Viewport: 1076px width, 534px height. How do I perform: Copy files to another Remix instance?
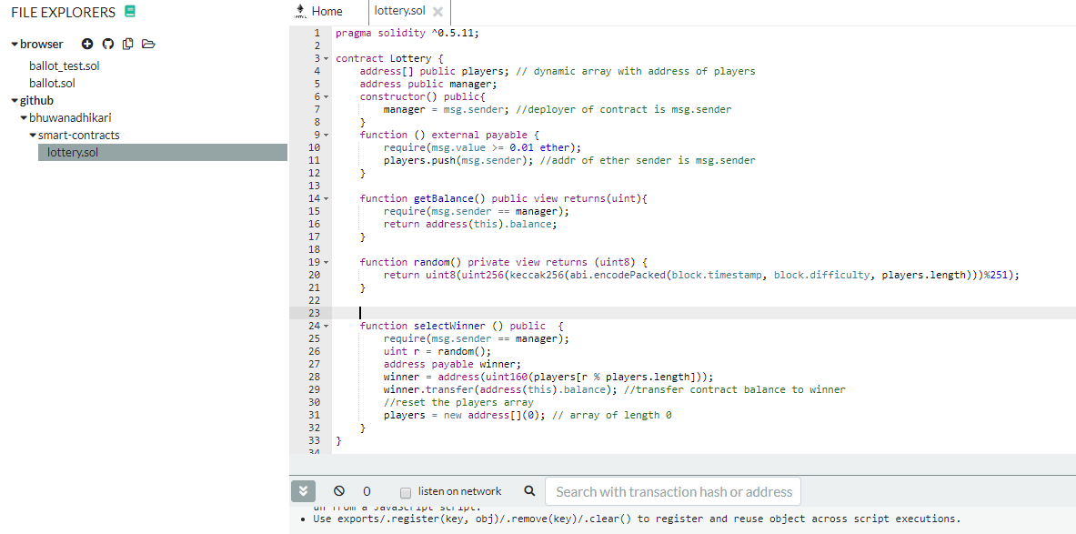point(127,43)
